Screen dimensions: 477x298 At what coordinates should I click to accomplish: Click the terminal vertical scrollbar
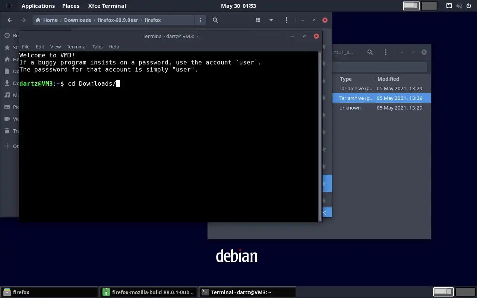[x=320, y=137]
